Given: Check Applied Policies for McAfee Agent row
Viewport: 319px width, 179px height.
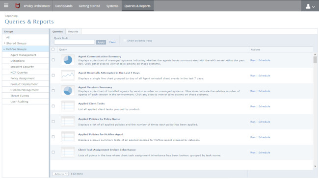Looking at the screenshot, I should coord(53,137).
